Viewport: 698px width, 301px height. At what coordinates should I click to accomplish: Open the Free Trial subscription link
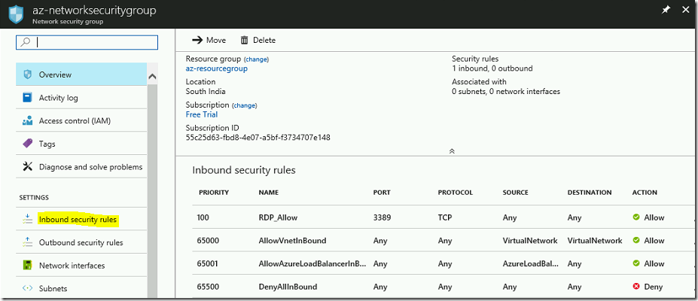point(202,114)
